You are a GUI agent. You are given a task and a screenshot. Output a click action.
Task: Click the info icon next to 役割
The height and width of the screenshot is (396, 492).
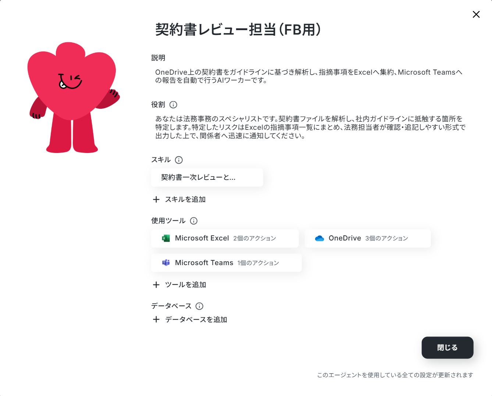click(x=173, y=105)
